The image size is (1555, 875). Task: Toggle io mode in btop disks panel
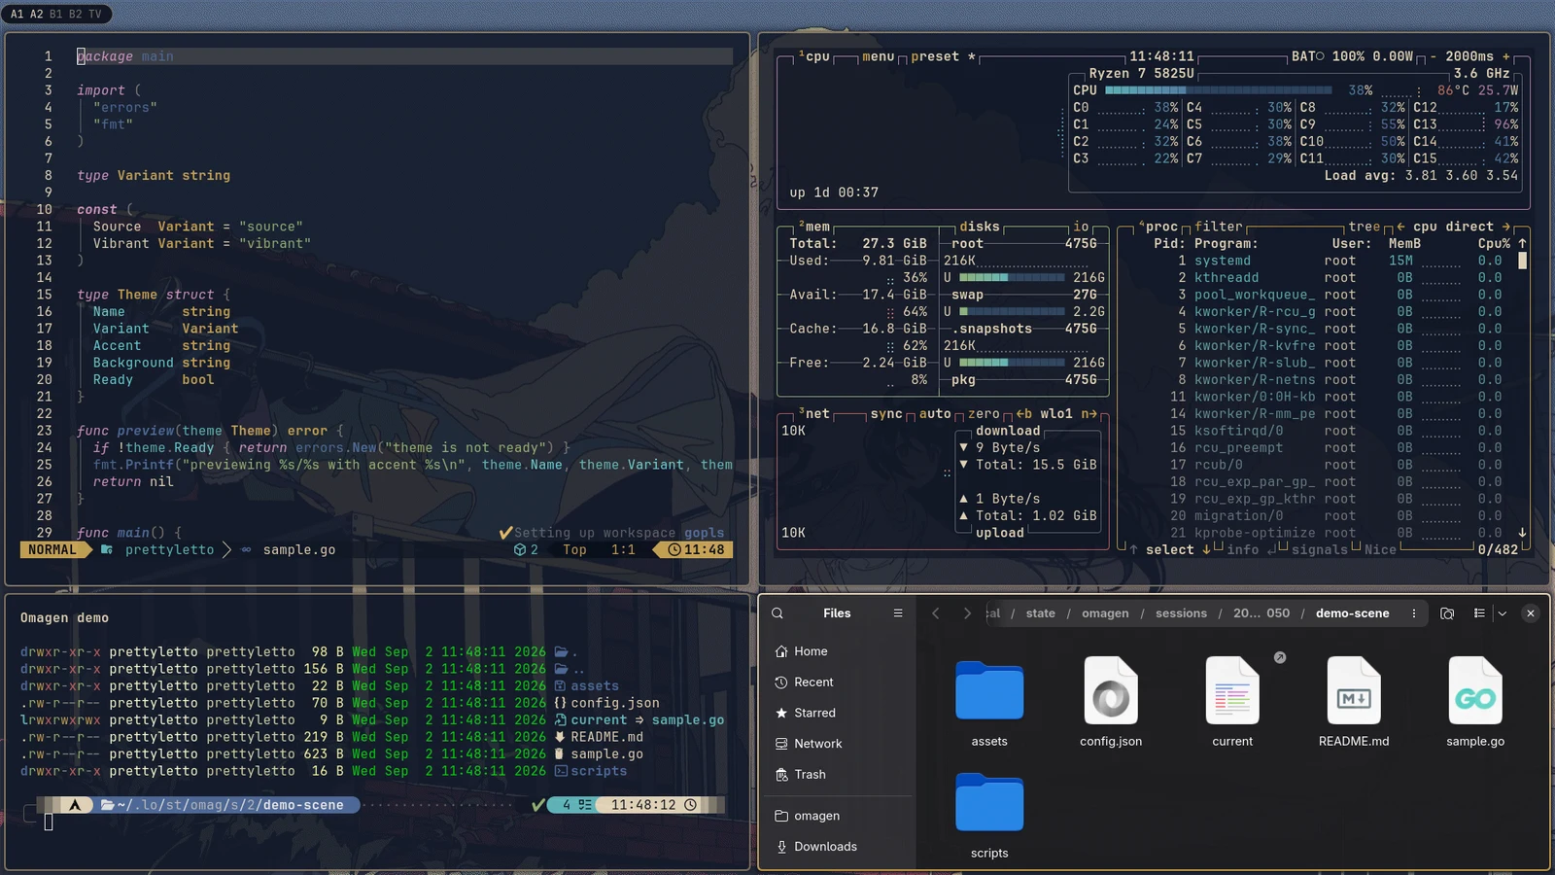click(1081, 227)
